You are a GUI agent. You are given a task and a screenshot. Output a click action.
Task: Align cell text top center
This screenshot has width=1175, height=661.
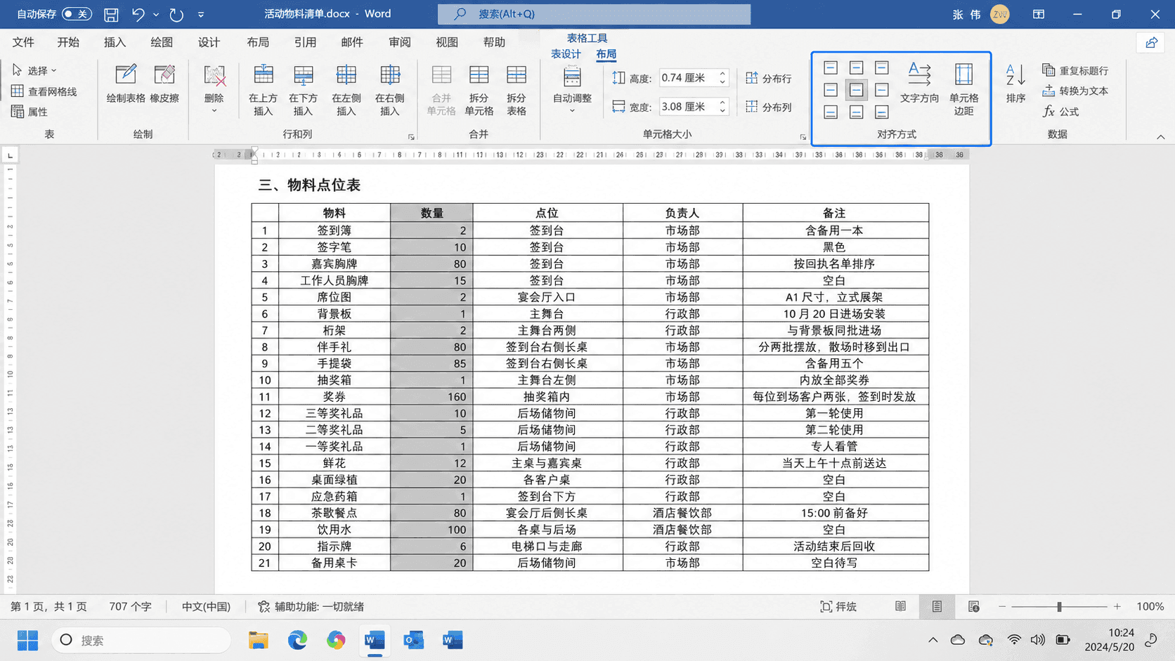[x=856, y=67]
